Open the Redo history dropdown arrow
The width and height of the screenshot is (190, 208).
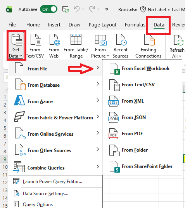tap(98, 9)
